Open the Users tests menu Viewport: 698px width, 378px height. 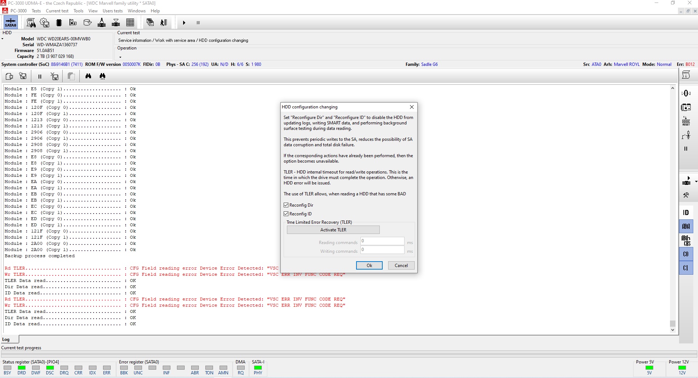113,11
